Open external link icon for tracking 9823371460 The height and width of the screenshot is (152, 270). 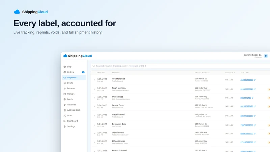(252, 98)
